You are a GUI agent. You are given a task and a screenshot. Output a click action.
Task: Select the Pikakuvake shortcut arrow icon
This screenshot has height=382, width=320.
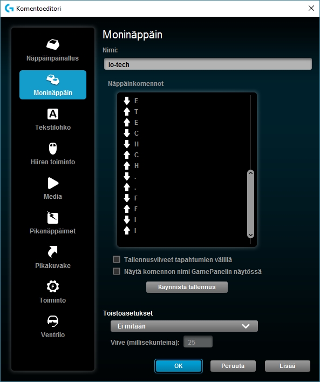click(53, 251)
